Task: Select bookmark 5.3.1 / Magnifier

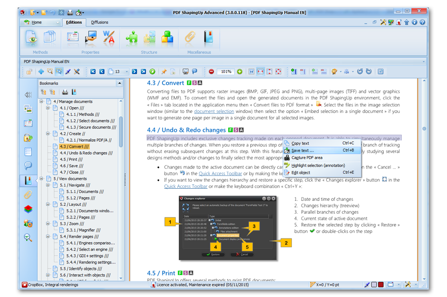Action: [83, 230]
